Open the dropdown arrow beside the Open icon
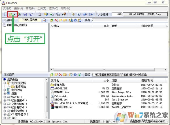This screenshot has height=125, width=170. 14,14
